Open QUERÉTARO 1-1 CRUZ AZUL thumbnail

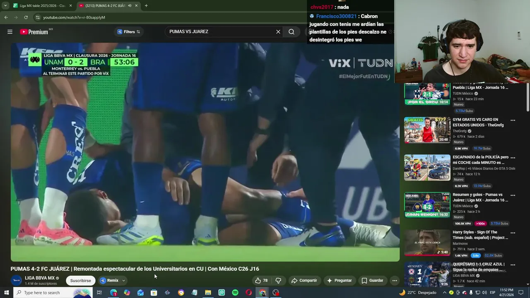(427, 274)
